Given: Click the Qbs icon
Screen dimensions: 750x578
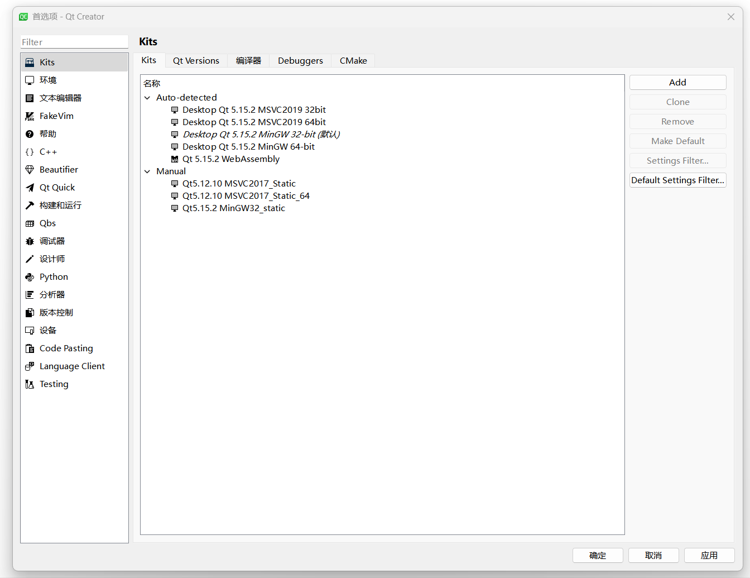Looking at the screenshot, I should coord(30,223).
